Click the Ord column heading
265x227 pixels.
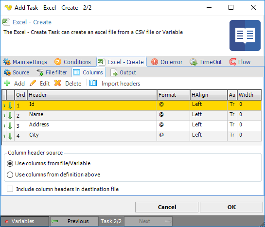[20, 95]
